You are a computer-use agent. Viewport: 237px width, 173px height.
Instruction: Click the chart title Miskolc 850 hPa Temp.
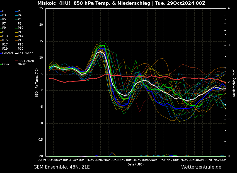coord(121,3)
